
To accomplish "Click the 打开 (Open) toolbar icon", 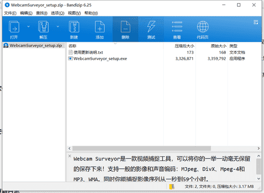I will 14,27.
